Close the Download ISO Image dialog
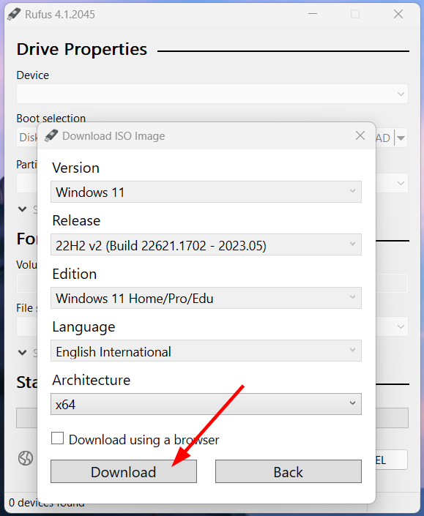 360,135
